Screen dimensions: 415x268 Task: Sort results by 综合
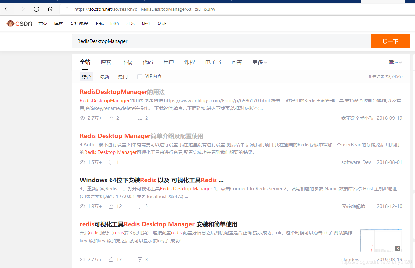coord(86,77)
